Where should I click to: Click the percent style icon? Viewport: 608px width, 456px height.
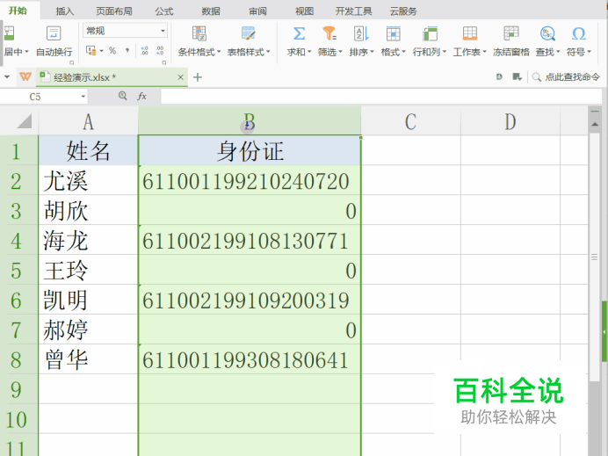[x=112, y=50]
